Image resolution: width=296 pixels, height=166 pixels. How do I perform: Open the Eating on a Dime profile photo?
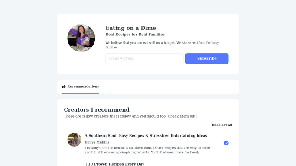[x=81, y=38]
